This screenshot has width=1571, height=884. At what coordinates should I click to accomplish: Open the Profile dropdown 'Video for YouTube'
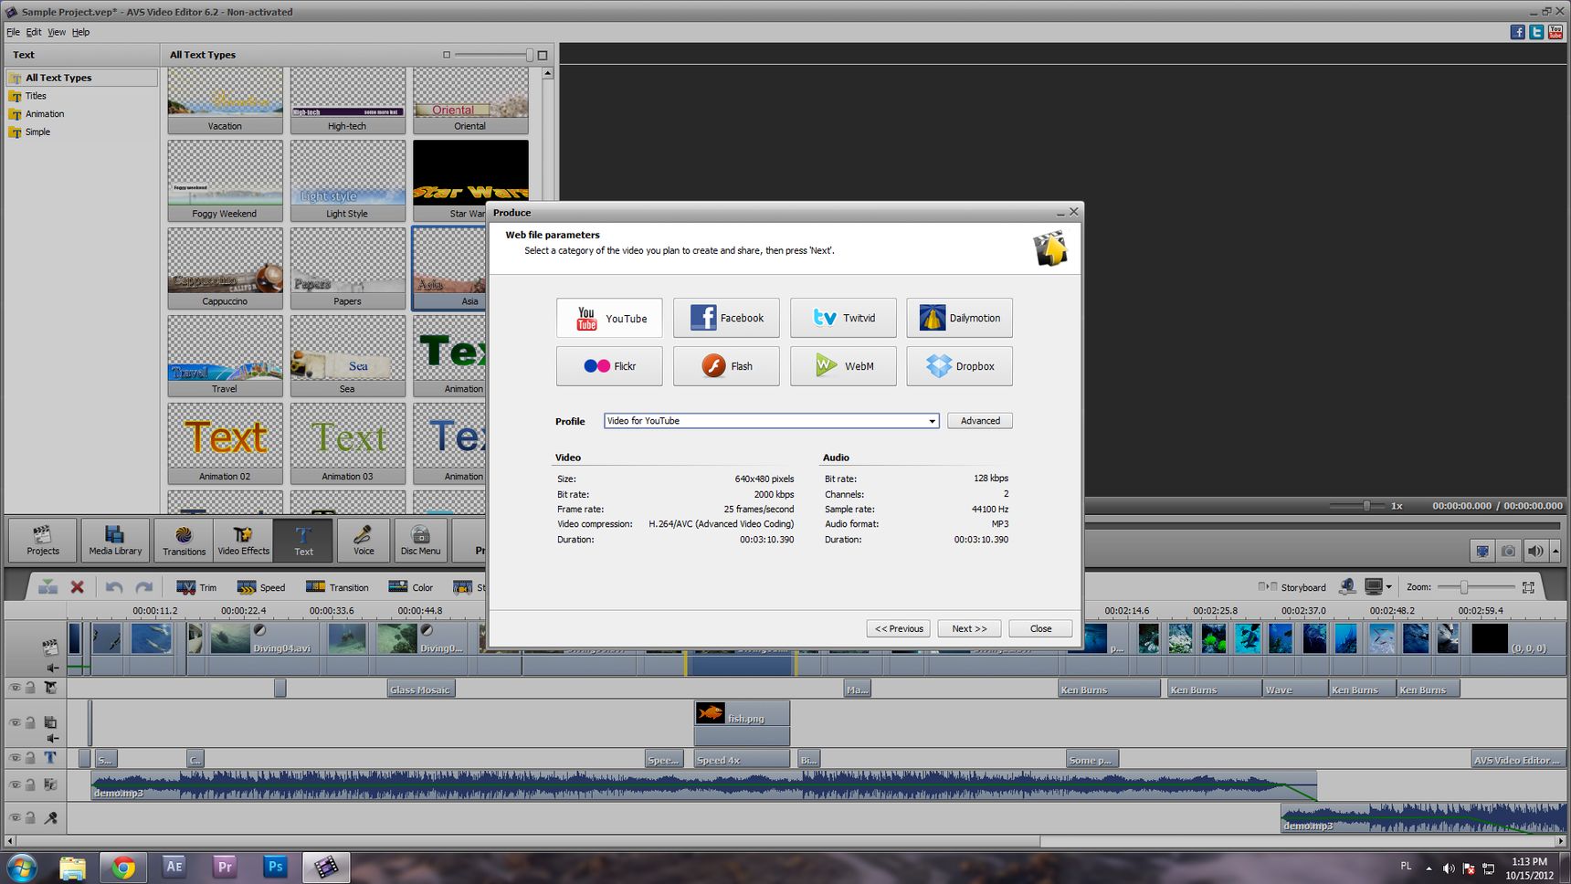771,421
